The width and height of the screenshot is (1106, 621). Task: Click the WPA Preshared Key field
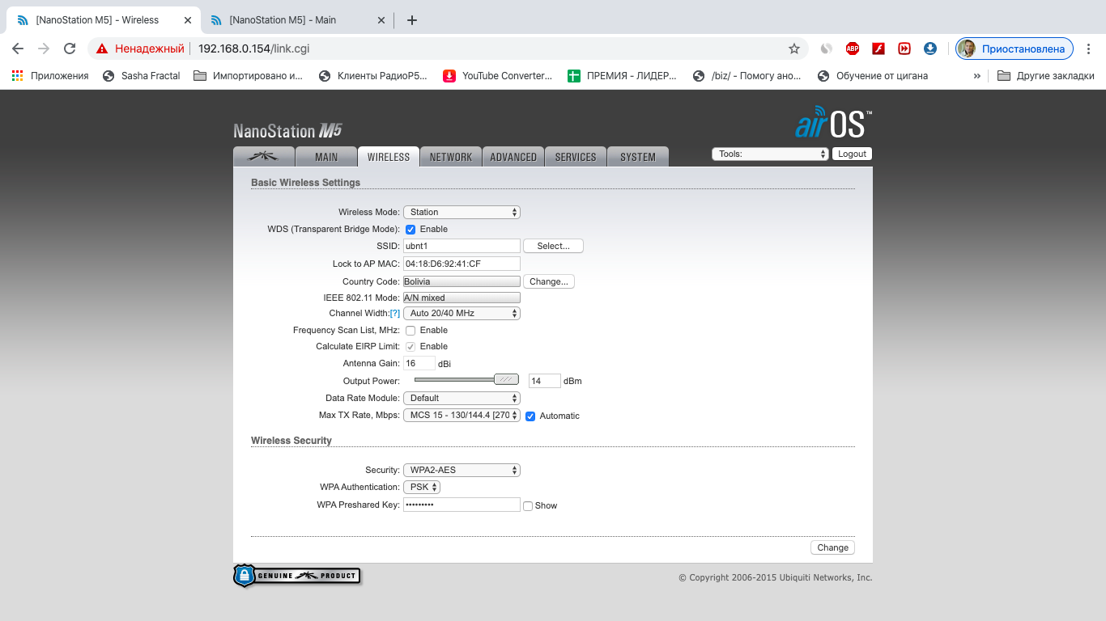tap(462, 505)
